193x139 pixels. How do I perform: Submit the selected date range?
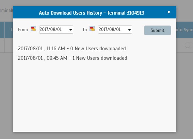click(x=157, y=30)
